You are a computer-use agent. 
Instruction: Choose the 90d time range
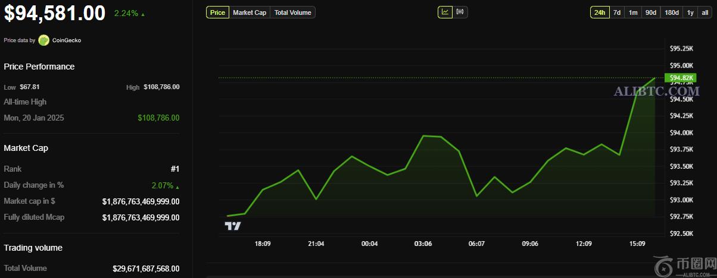click(x=651, y=12)
